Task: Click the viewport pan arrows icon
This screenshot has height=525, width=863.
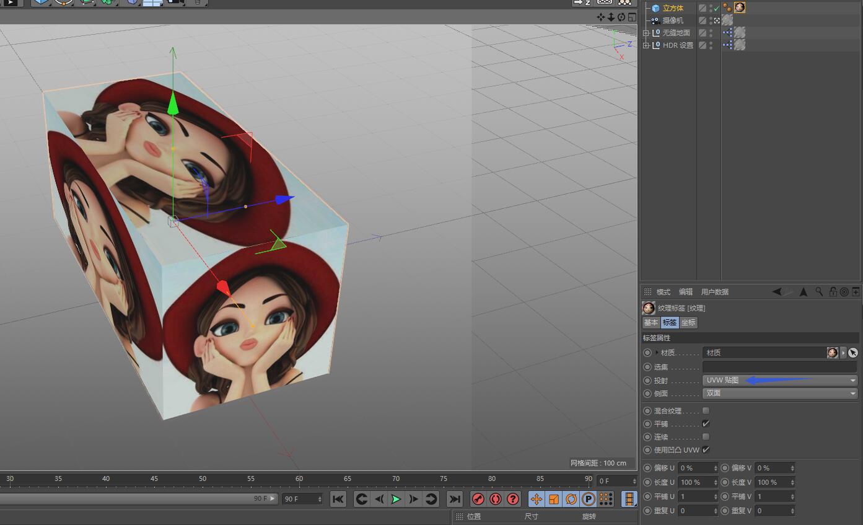Action: 601,17
